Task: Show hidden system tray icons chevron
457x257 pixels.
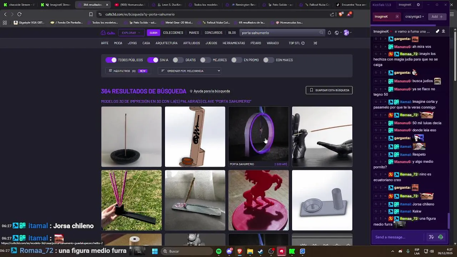Action: click(x=392, y=251)
